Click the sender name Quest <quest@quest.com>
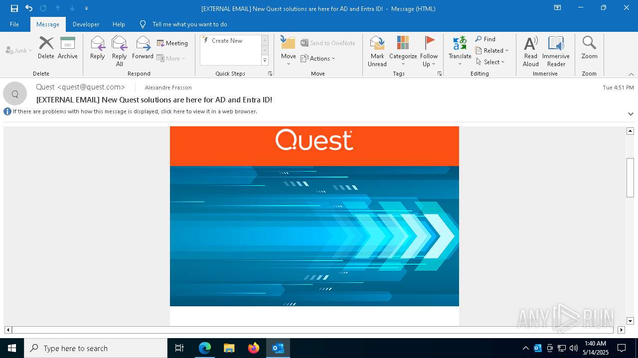 tap(80, 87)
